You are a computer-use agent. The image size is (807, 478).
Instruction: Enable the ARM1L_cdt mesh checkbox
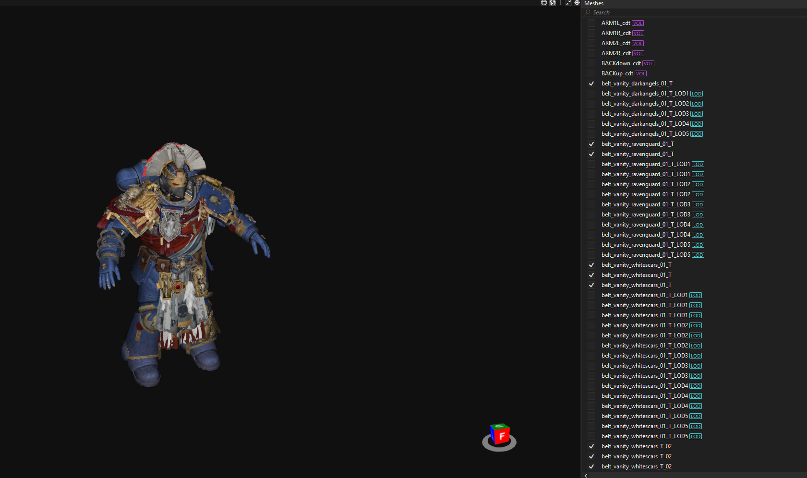[591, 23]
